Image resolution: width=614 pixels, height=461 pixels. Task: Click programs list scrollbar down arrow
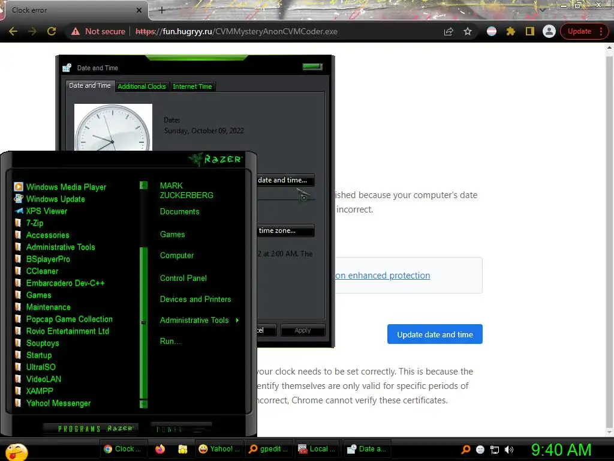click(x=144, y=404)
